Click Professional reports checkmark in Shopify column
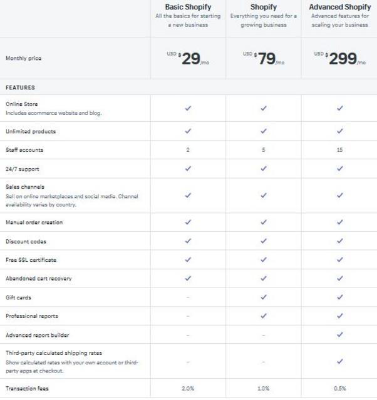Image resolution: width=377 pixels, height=400 pixels. pyautogui.click(x=264, y=316)
